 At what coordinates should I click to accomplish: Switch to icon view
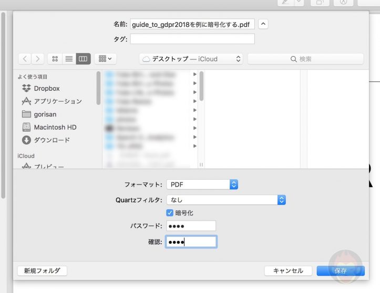(55, 59)
